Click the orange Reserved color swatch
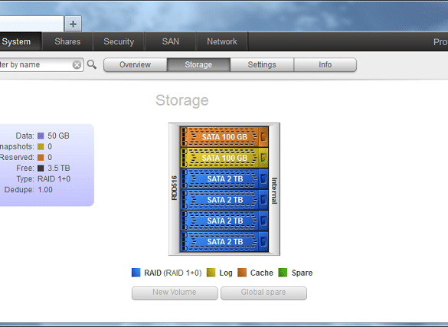 click(41, 158)
